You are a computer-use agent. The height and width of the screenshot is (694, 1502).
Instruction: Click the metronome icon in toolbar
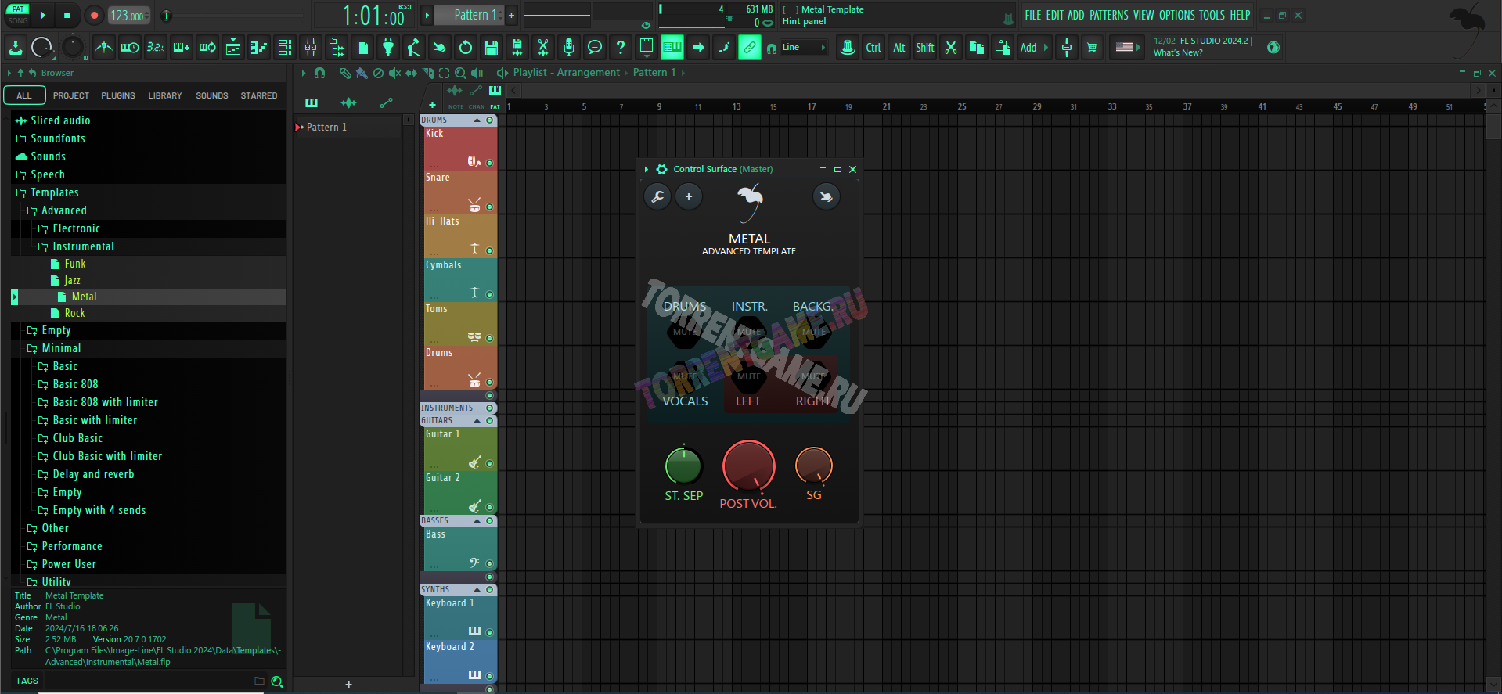tap(103, 48)
